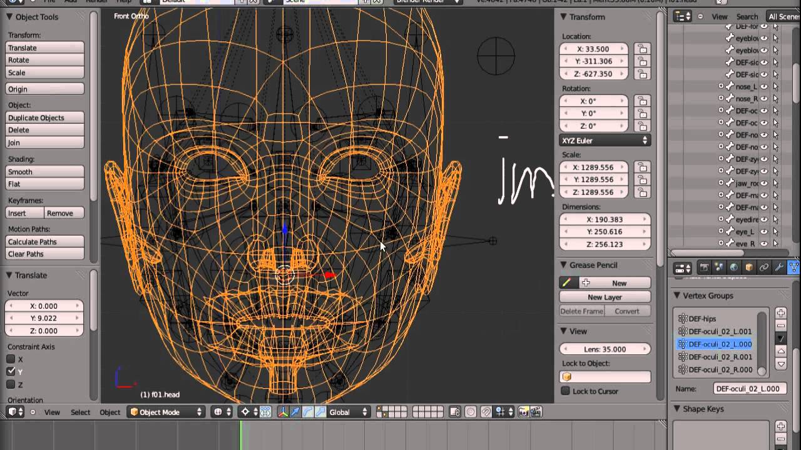The width and height of the screenshot is (801, 450).
Task: Open the viewport shading dropdown
Action: 222,412
